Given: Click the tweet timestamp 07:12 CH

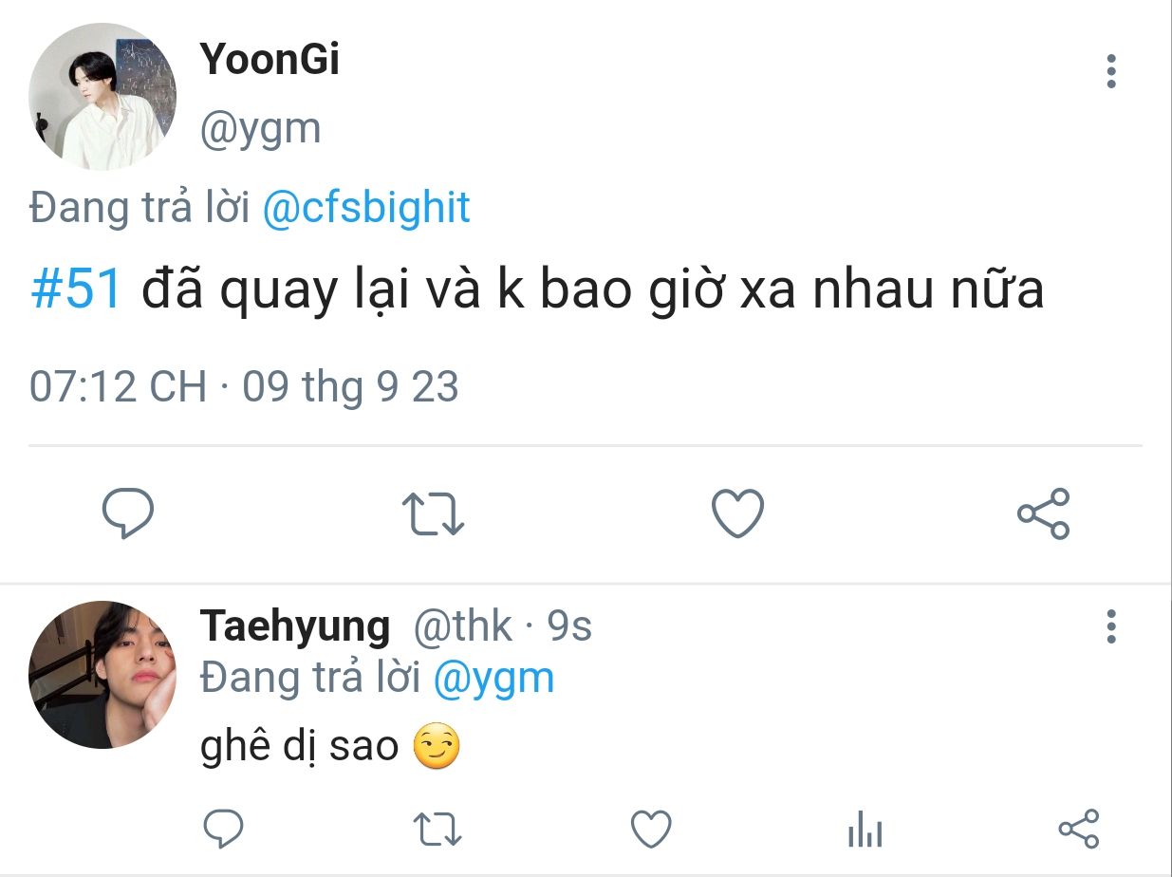Looking at the screenshot, I should pos(119,387).
